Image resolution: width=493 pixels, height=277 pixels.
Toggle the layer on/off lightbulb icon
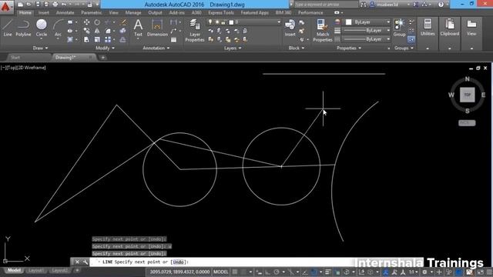point(210,22)
